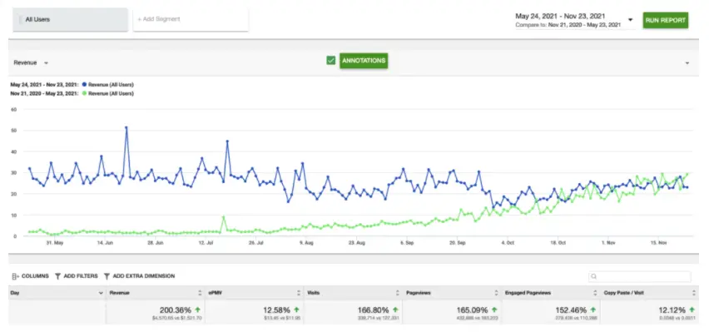The image size is (709, 332).
Task: Click the search magnifier icon in table search
Action: pos(594,276)
